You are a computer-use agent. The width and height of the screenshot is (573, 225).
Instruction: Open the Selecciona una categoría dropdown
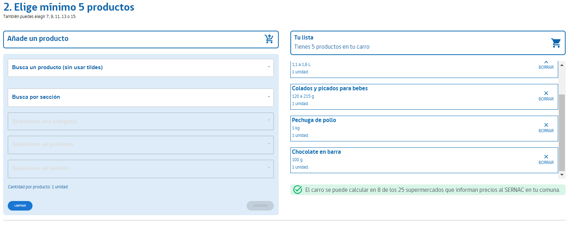pyautogui.click(x=141, y=121)
